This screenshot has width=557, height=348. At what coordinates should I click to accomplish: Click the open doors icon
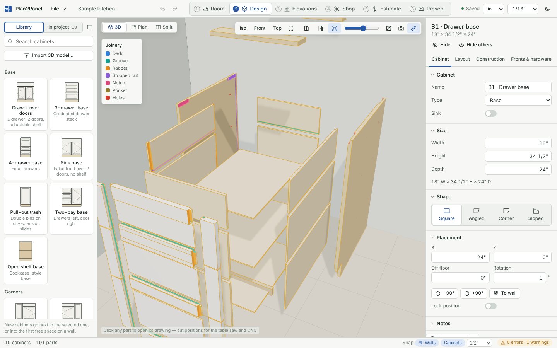(320, 28)
